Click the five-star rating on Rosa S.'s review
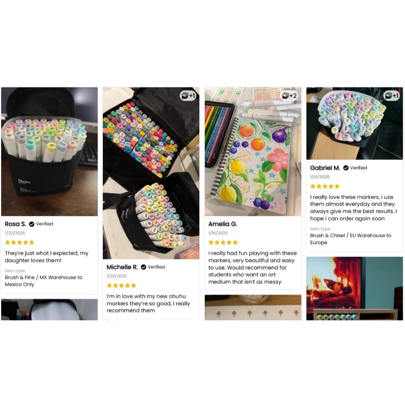The height and width of the screenshot is (405, 405). tap(20, 242)
